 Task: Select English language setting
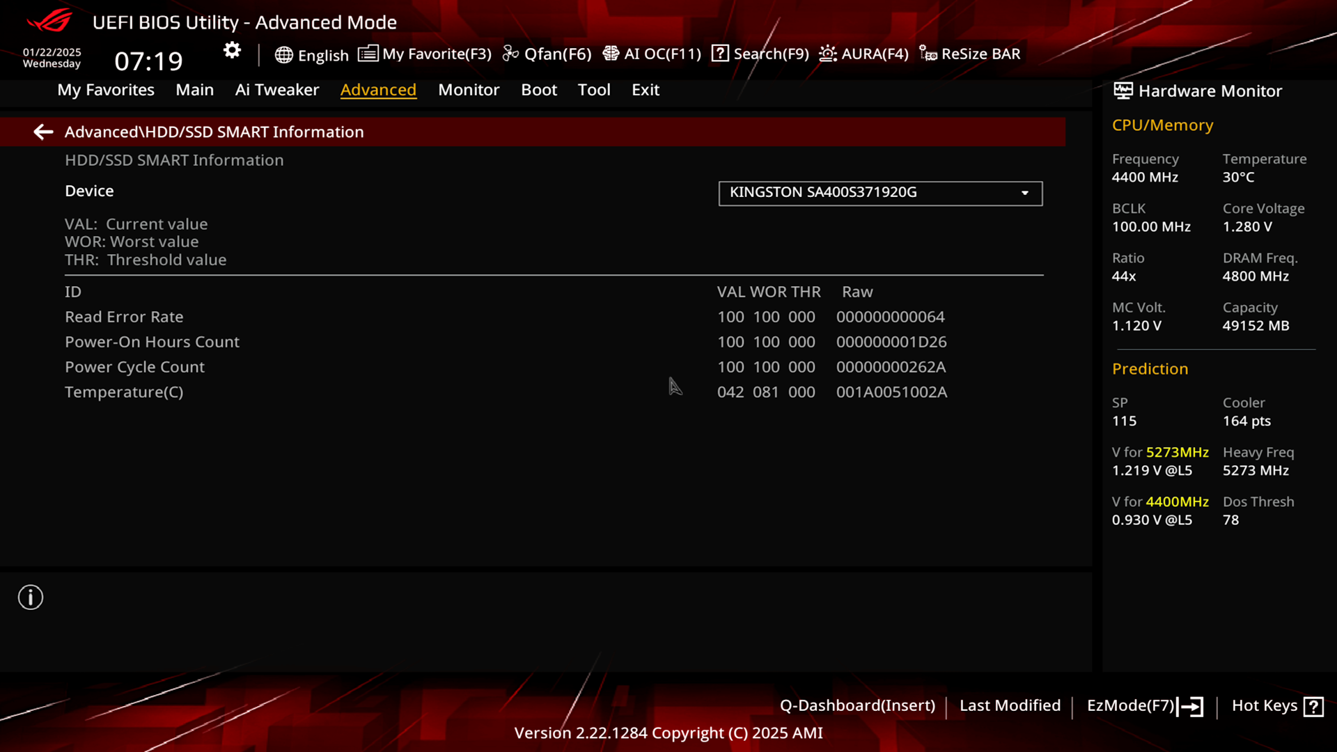coord(311,53)
